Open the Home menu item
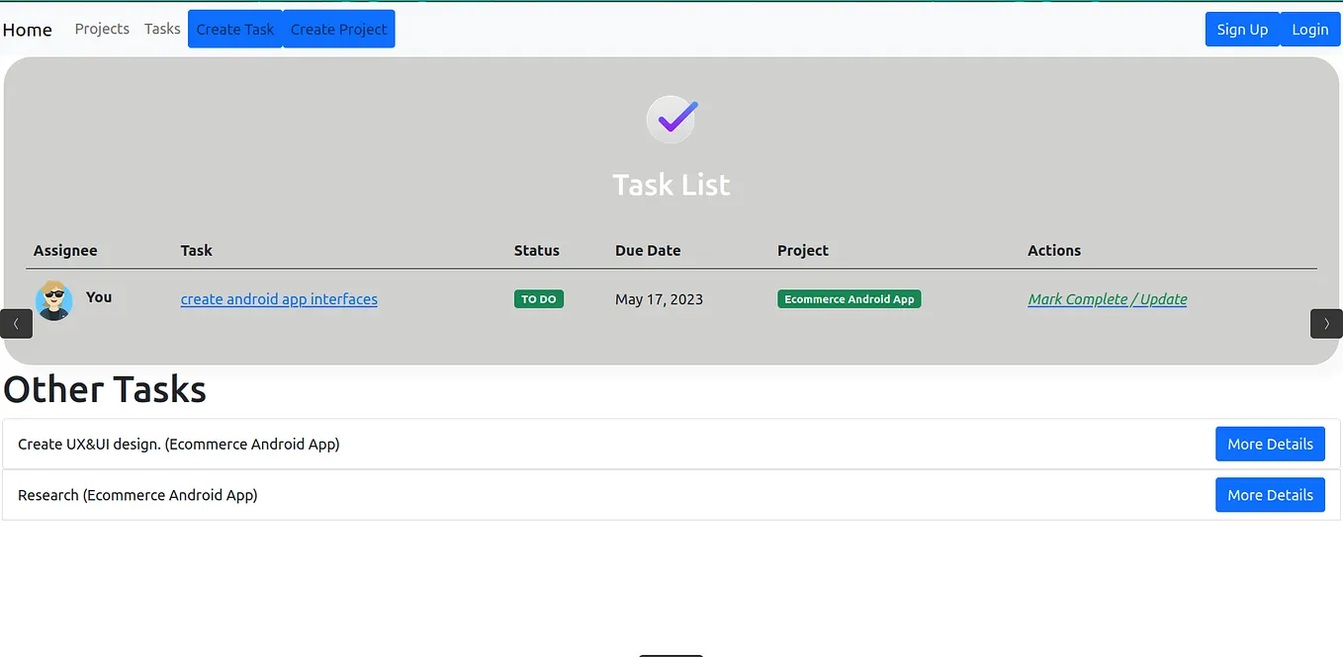This screenshot has height=657, width=1343. click(27, 29)
